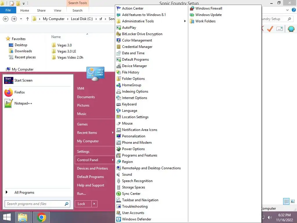The height and width of the screenshot is (223, 297).
Task: Open Date and Time clock icon
Action: point(119,53)
